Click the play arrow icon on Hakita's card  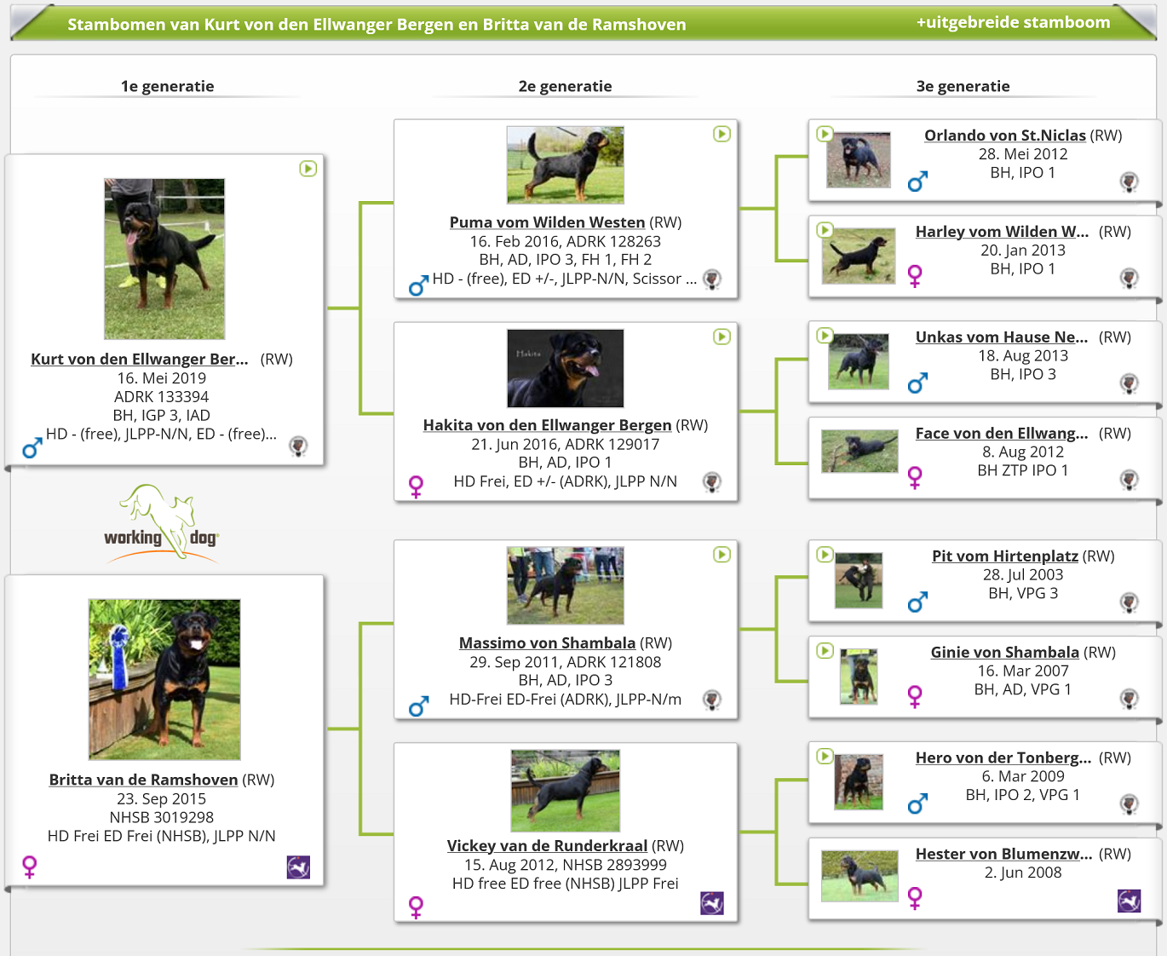(721, 337)
